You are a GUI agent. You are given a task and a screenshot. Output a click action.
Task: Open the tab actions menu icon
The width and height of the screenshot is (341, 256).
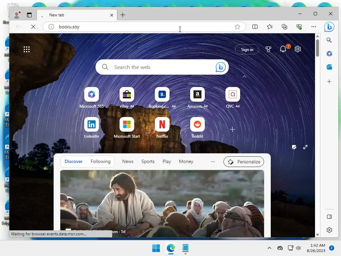coord(29,15)
